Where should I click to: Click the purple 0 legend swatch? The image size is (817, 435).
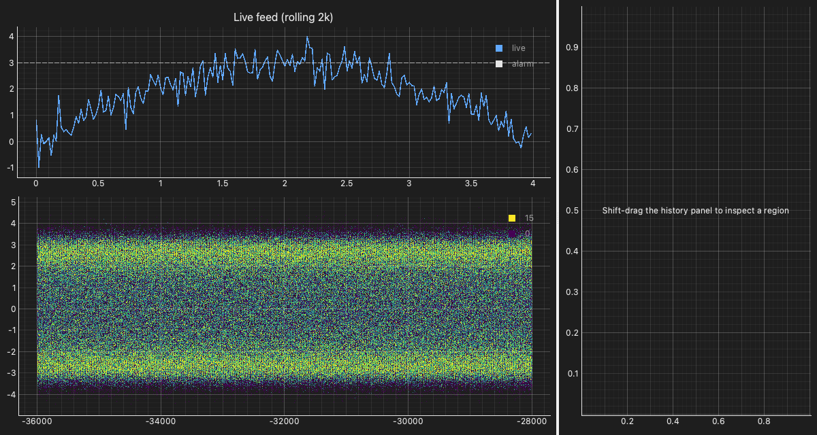tap(512, 234)
